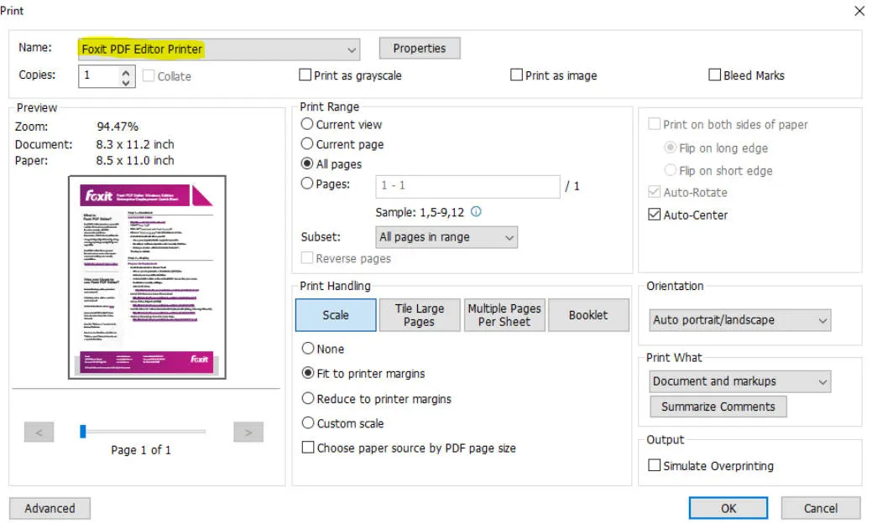This screenshot has width=872, height=523.
Task: Select Current page print range
Action: click(307, 144)
